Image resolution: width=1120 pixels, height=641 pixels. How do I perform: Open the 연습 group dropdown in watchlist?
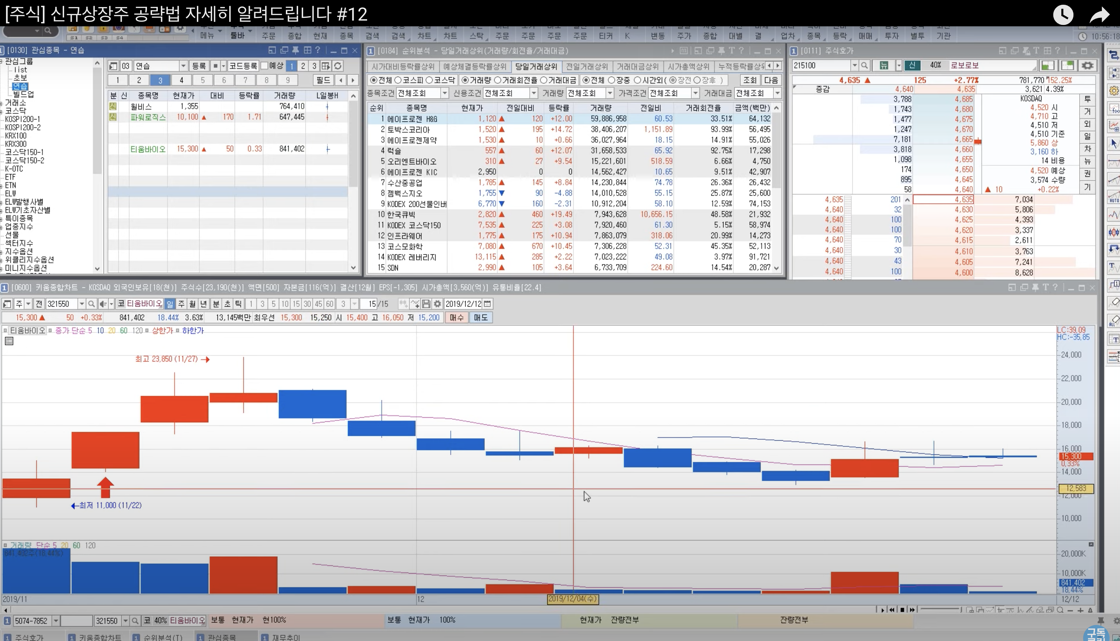pos(183,66)
